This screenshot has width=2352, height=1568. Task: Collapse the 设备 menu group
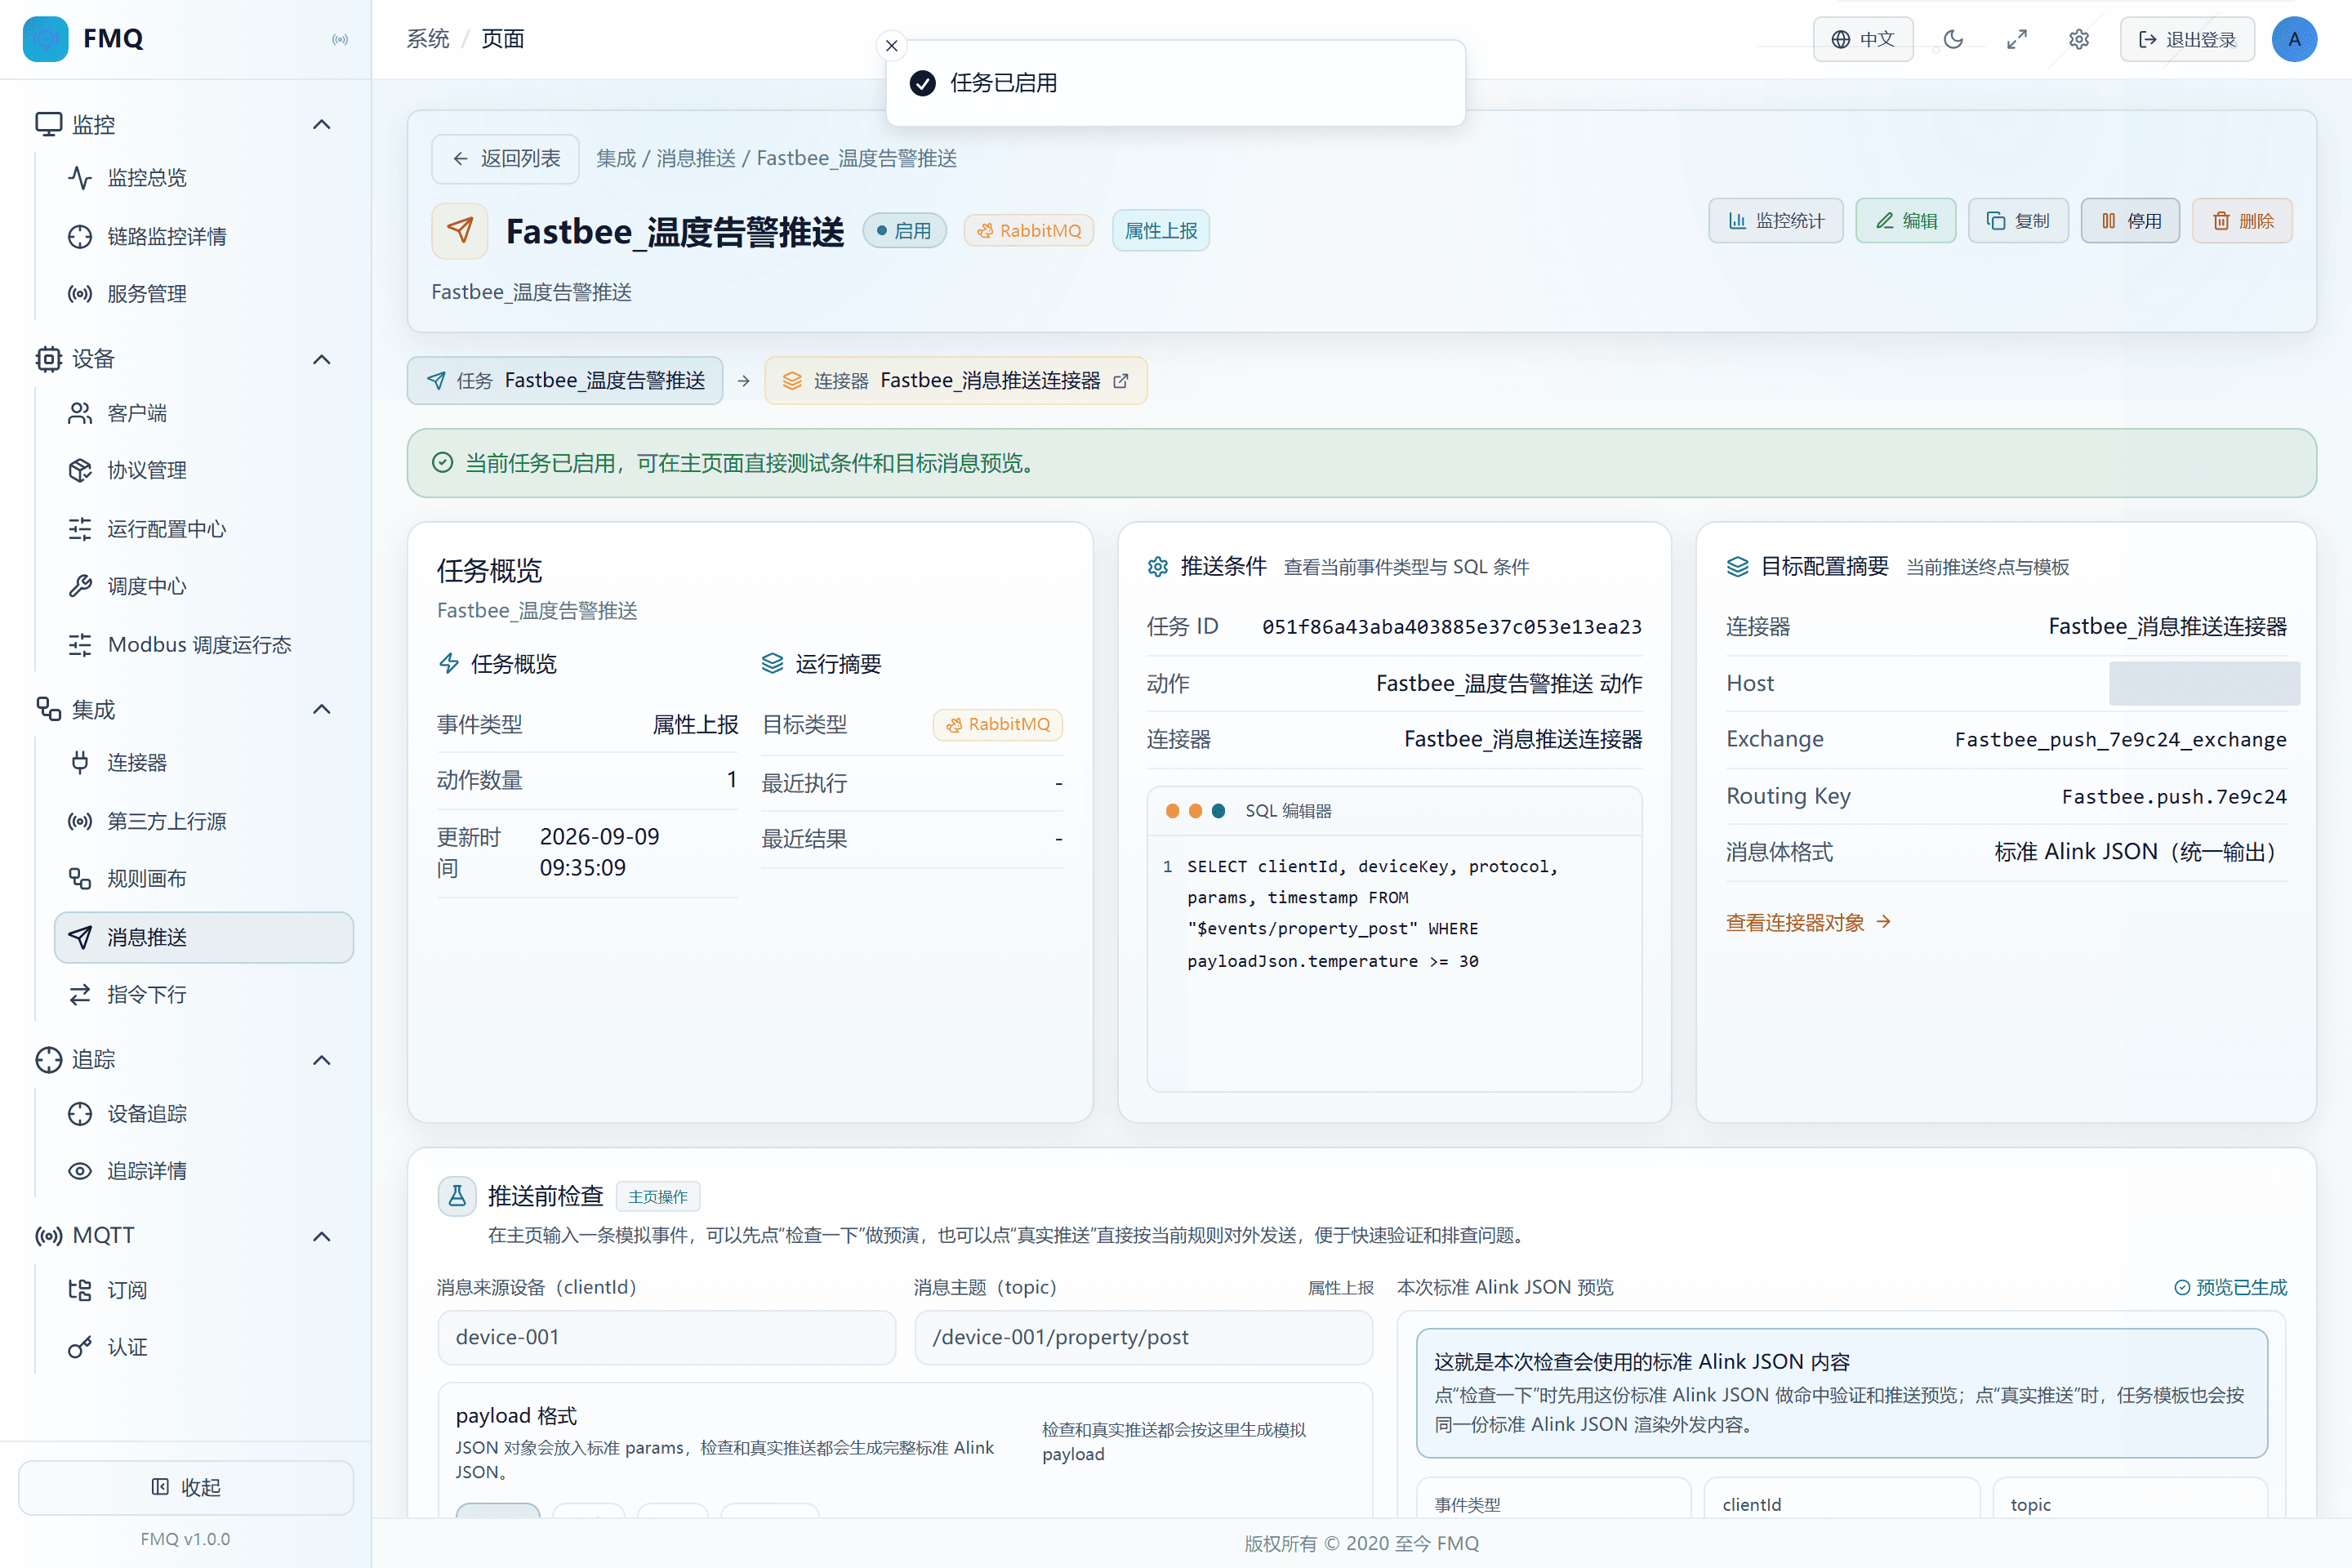click(x=321, y=359)
